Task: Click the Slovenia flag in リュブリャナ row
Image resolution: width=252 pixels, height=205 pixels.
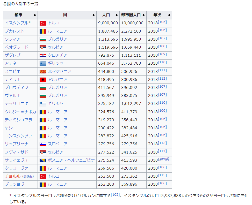Action: point(43,144)
